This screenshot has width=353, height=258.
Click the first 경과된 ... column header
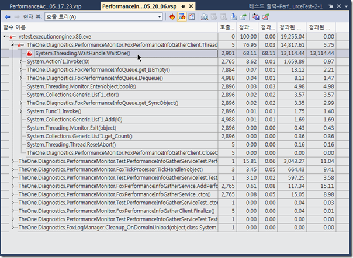[x=292, y=27]
